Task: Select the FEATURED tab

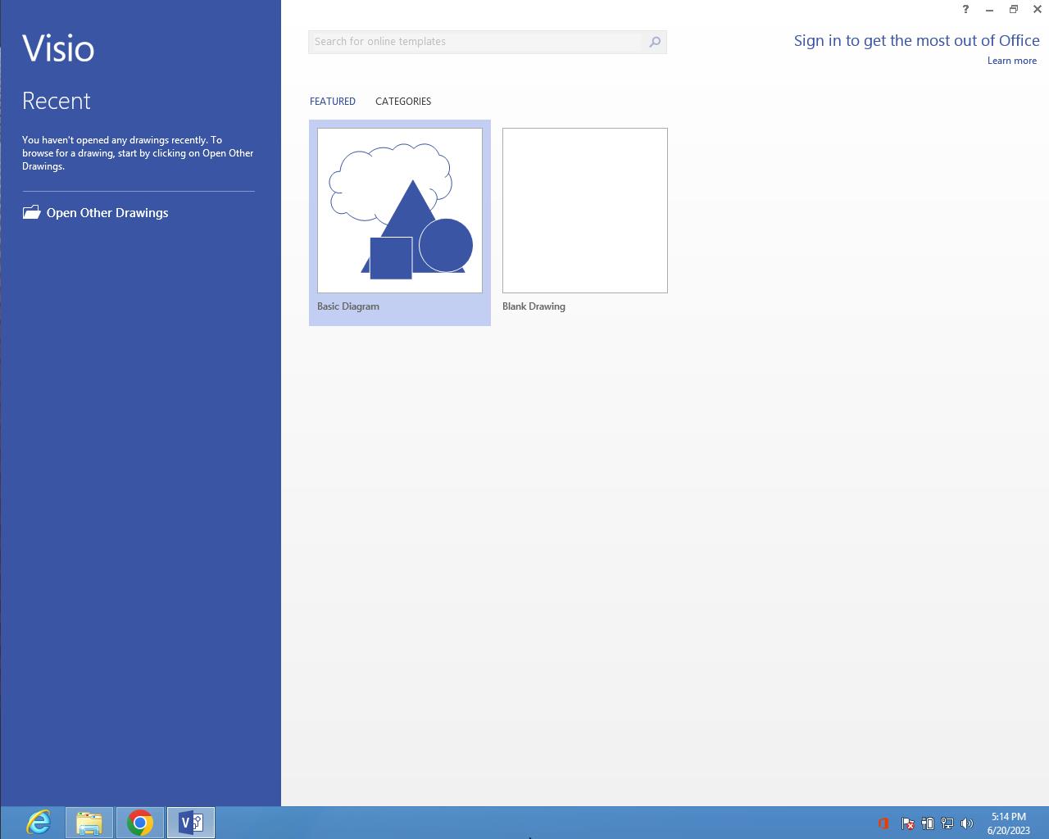Action: tap(332, 102)
